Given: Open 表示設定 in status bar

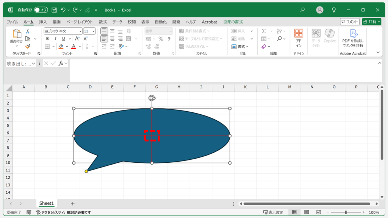Looking at the screenshot, I should click(273, 212).
